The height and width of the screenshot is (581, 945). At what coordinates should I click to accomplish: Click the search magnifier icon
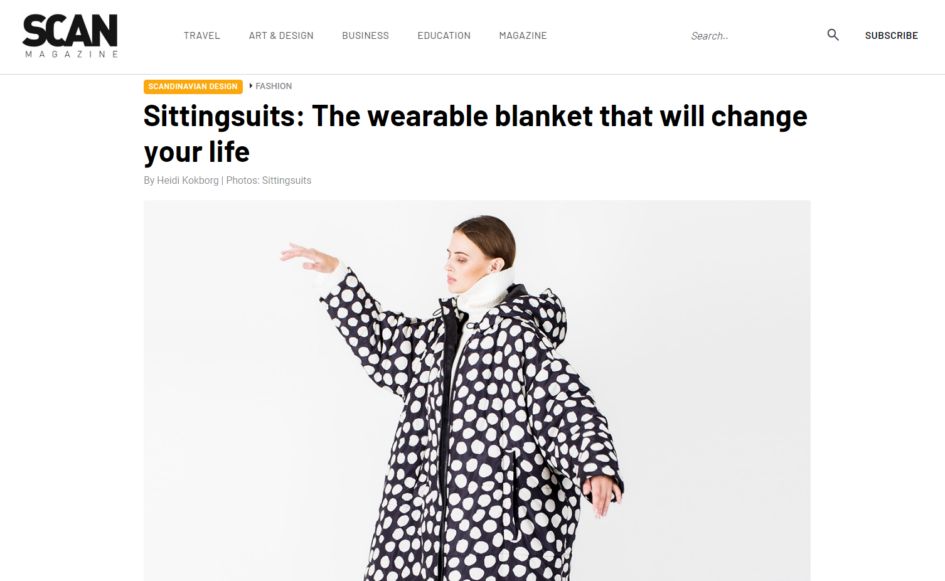[x=833, y=35]
